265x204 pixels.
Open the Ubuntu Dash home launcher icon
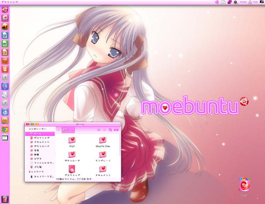[5, 10]
